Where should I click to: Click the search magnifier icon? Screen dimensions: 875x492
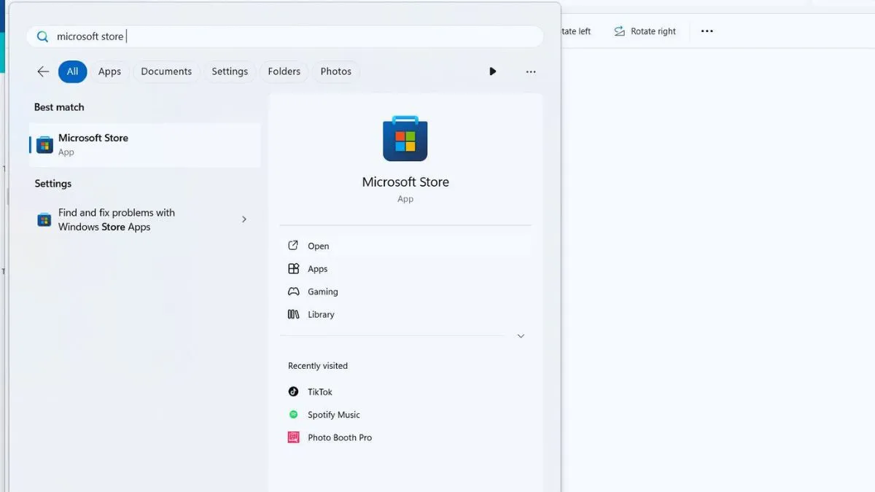(42, 36)
